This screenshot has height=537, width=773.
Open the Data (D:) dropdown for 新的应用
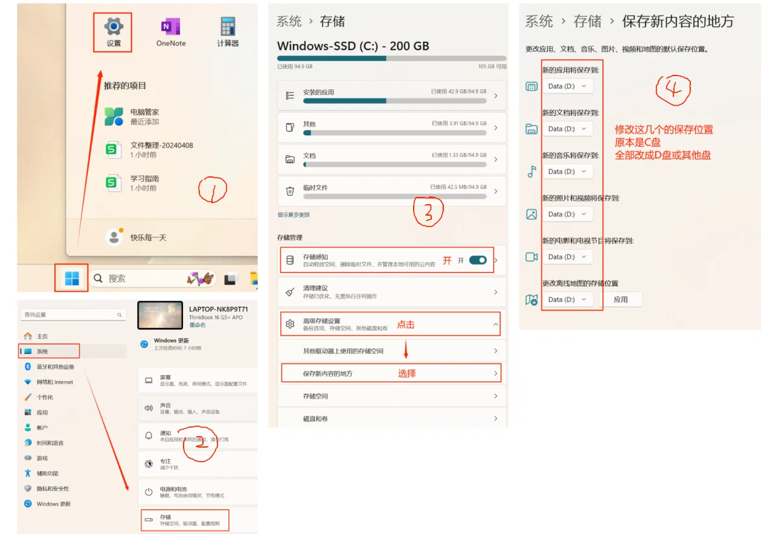pos(568,86)
